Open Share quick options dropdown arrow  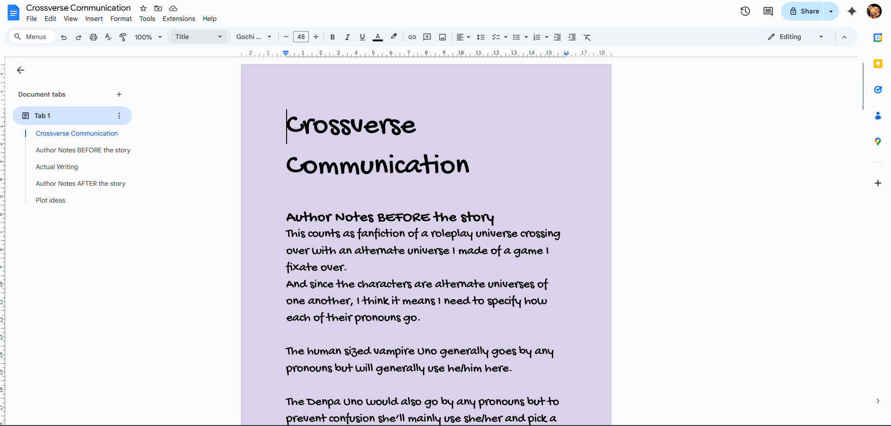coord(831,11)
